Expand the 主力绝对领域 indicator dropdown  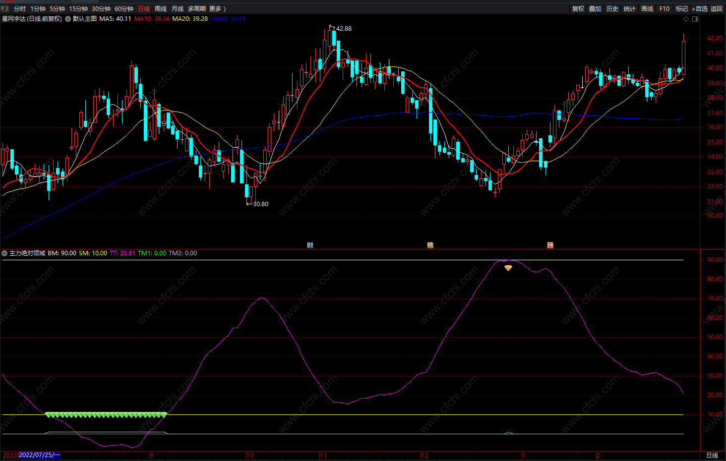click(4, 253)
